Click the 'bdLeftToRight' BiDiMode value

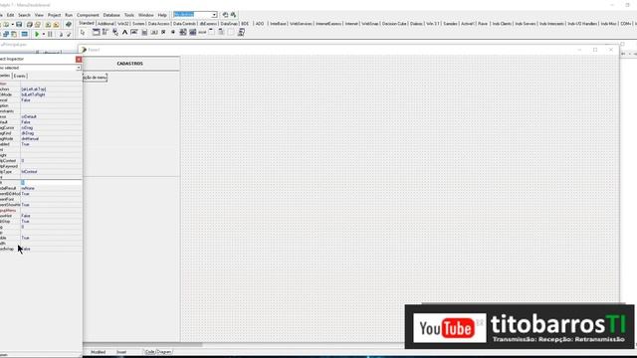click(x=33, y=94)
